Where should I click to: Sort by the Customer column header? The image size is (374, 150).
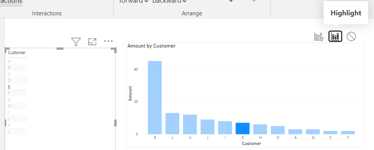point(17,53)
